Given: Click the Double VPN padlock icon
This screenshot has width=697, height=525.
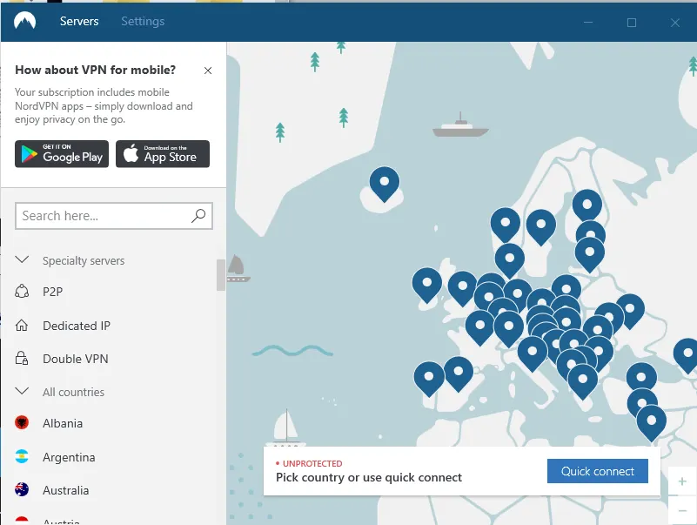Looking at the screenshot, I should (x=23, y=359).
